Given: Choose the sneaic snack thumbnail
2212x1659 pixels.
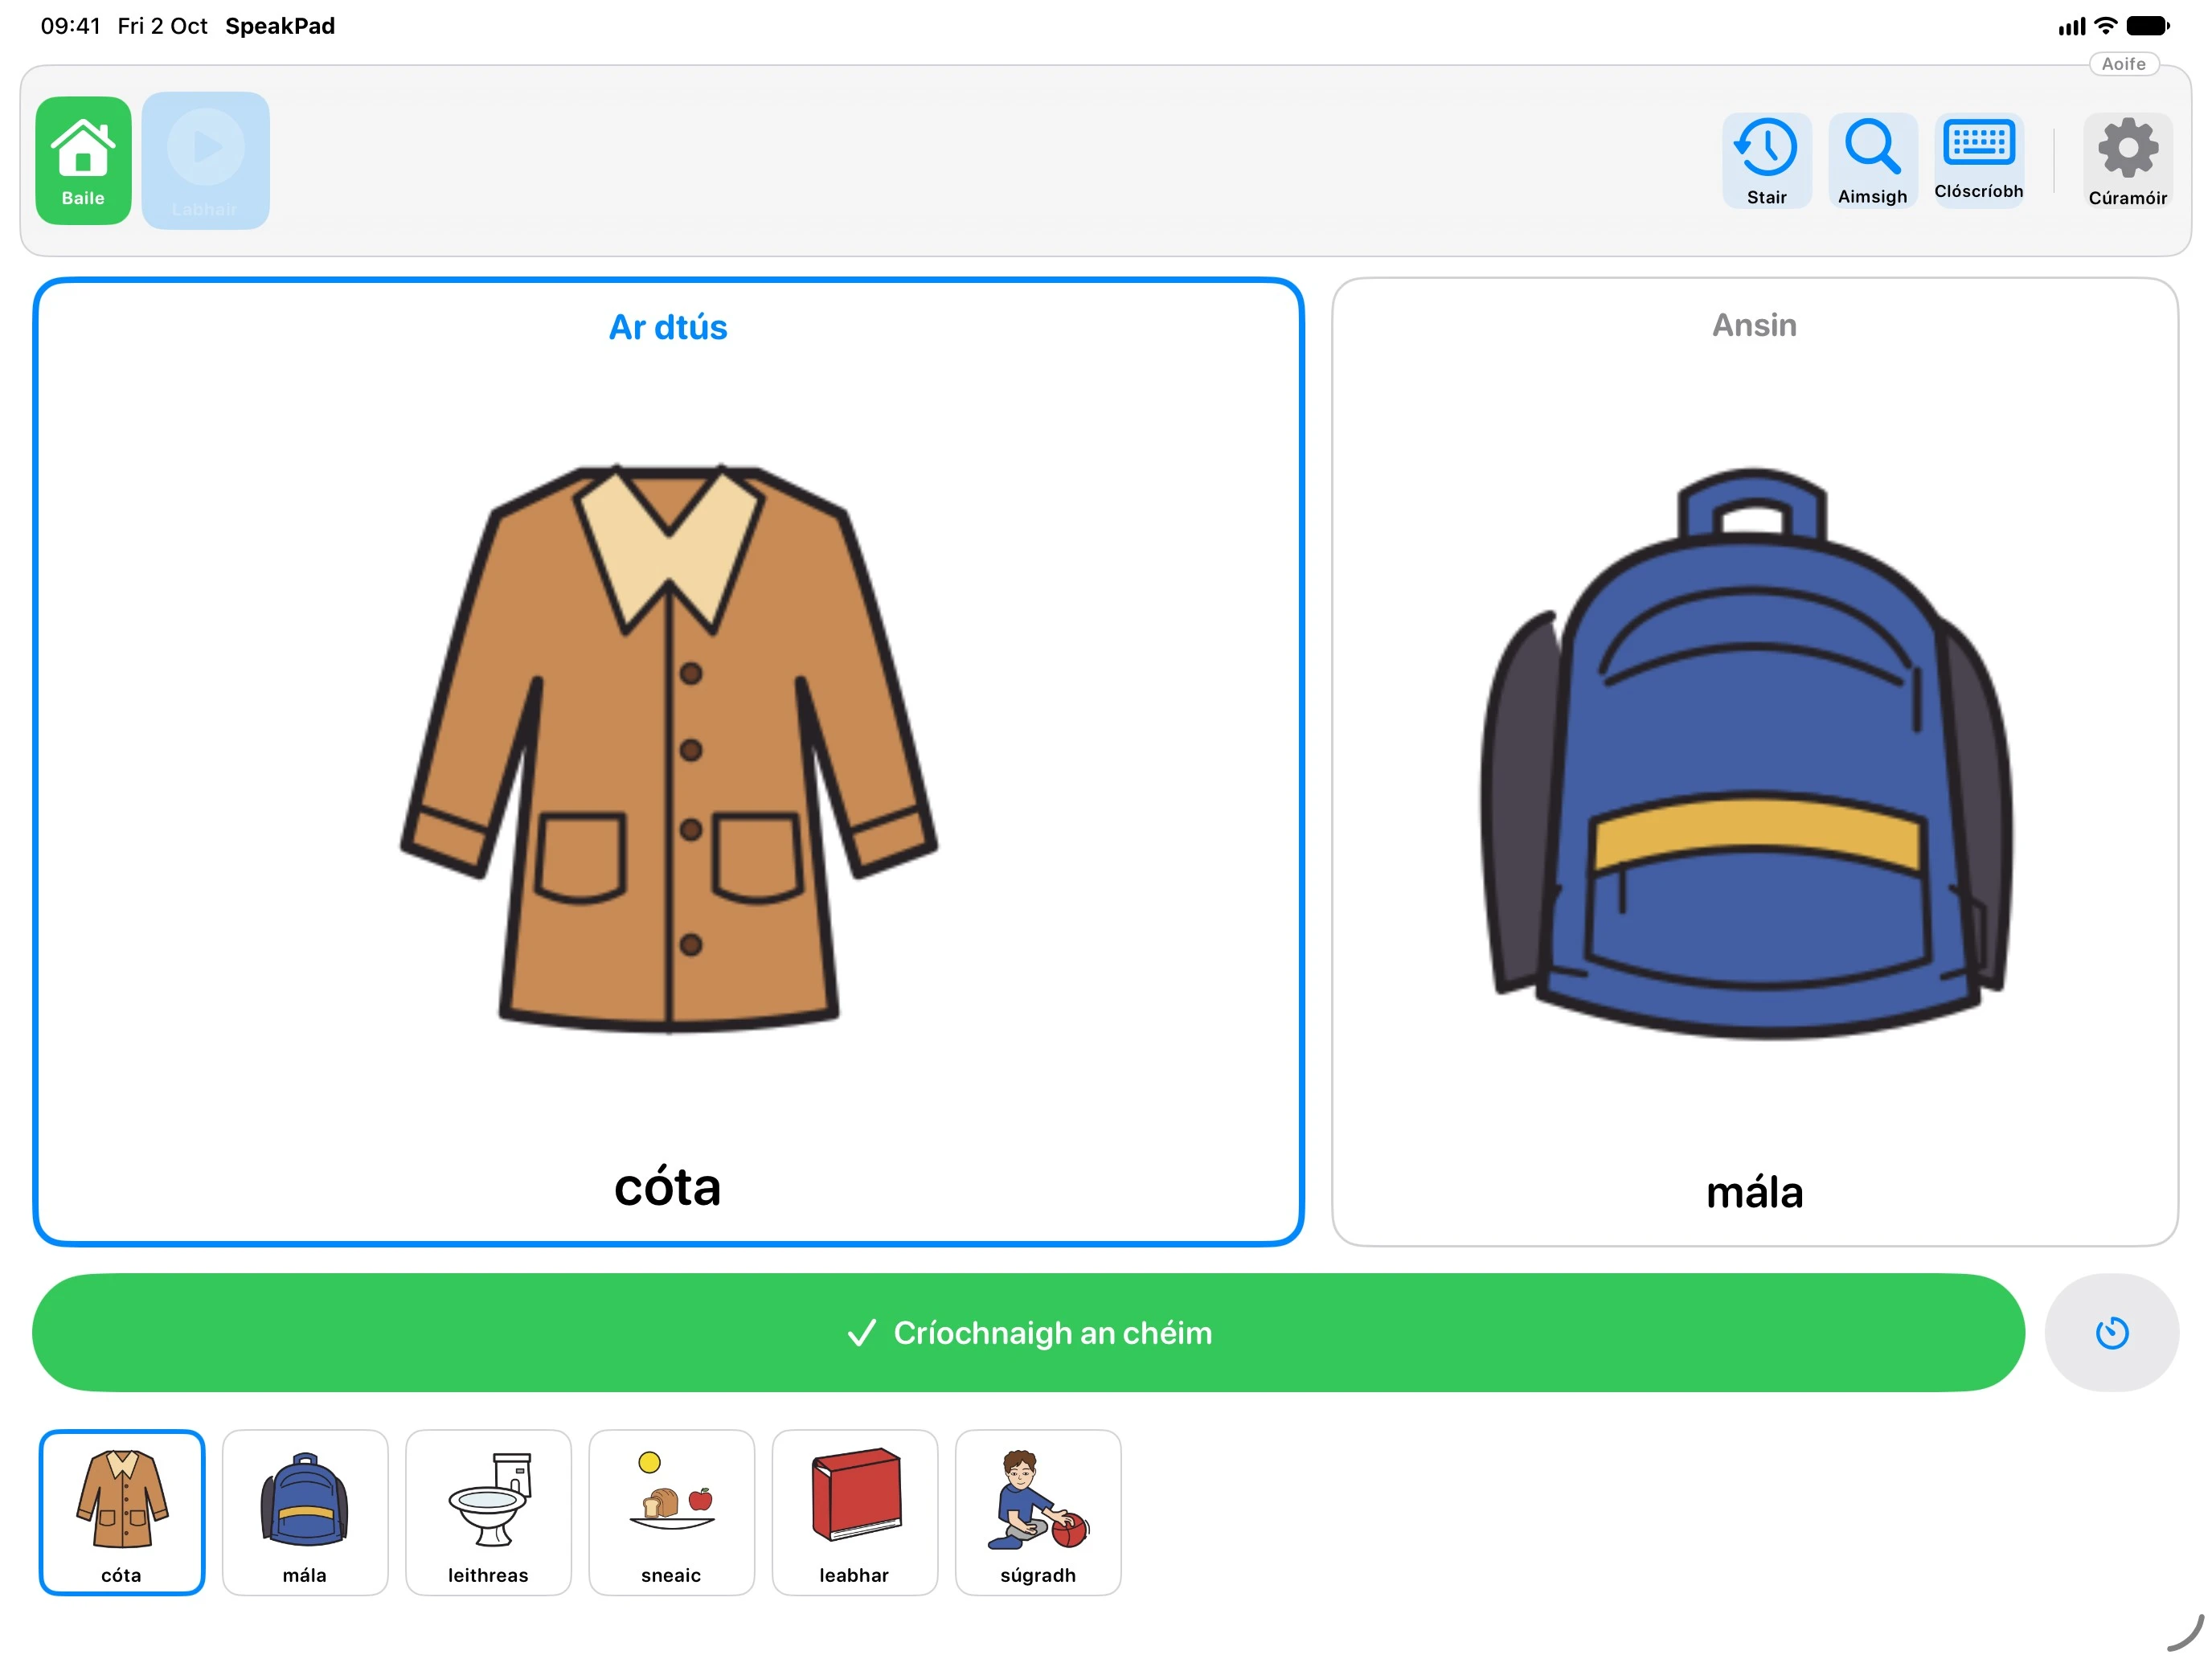Looking at the screenshot, I should [671, 1512].
